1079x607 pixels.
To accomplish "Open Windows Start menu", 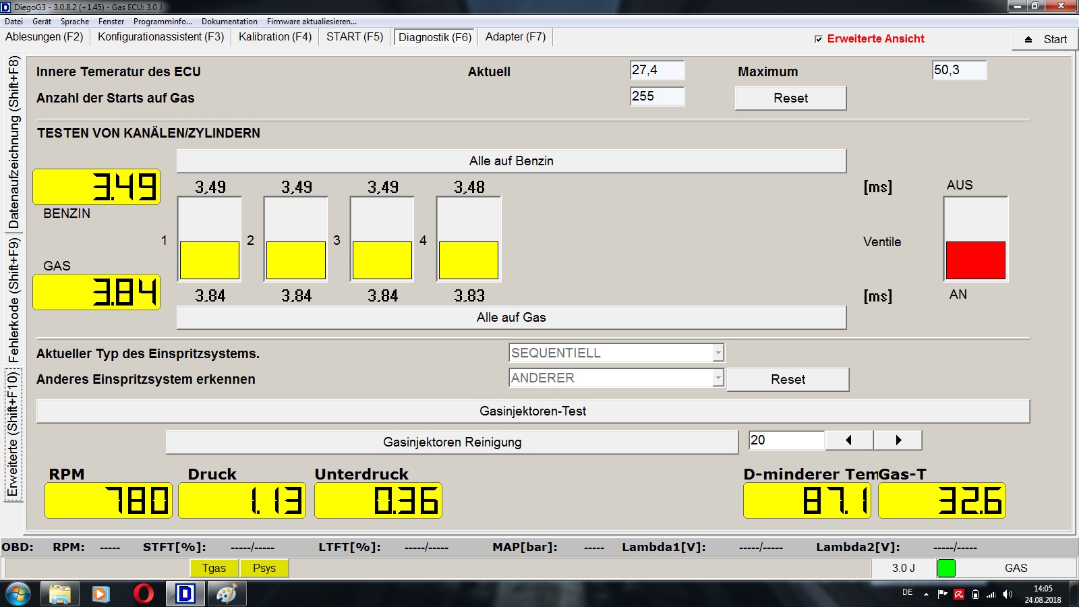I will (x=18, y=594).
